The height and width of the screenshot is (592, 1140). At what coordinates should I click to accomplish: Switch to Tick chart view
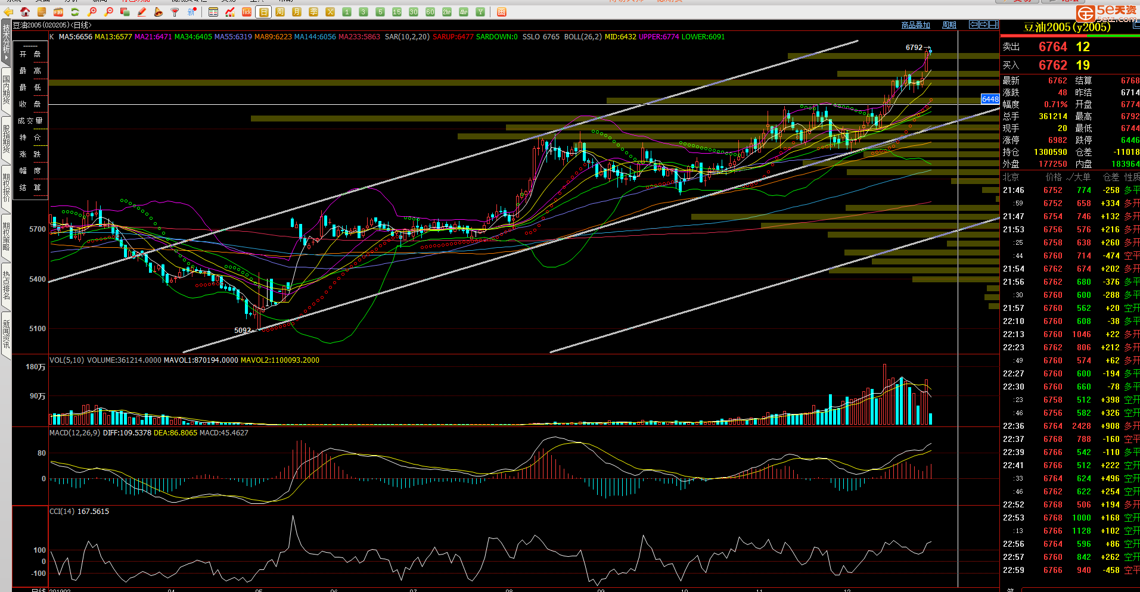[x=247, y=12]
